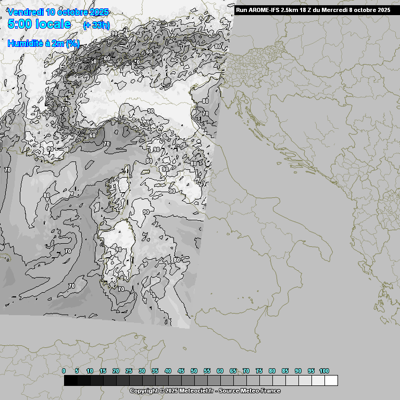Click the "50" contour label in the Alps
400x400 pixels.
(x=94, y=61)
